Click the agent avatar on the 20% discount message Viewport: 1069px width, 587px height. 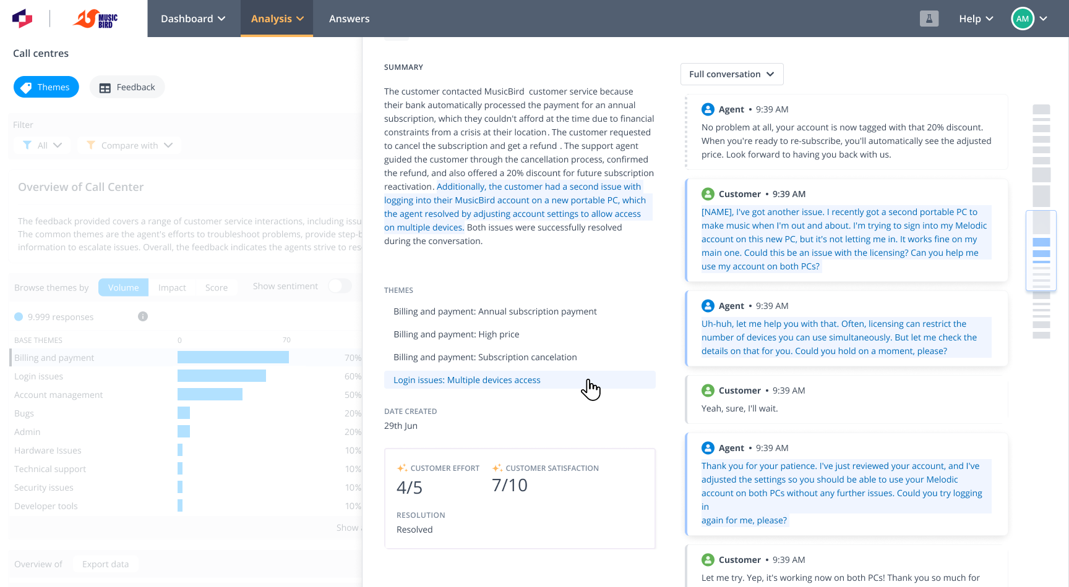pyautogui.click(x=708, y=109)
